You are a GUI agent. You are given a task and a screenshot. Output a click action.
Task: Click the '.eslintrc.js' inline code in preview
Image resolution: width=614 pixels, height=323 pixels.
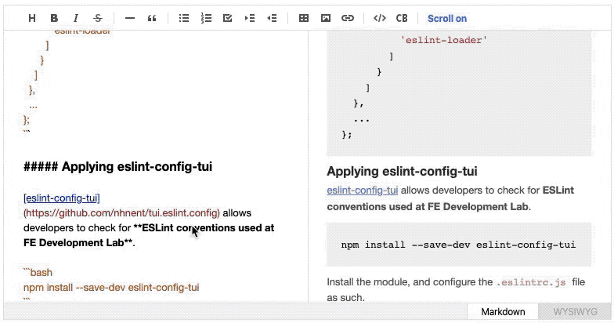(x=531, y=282)
